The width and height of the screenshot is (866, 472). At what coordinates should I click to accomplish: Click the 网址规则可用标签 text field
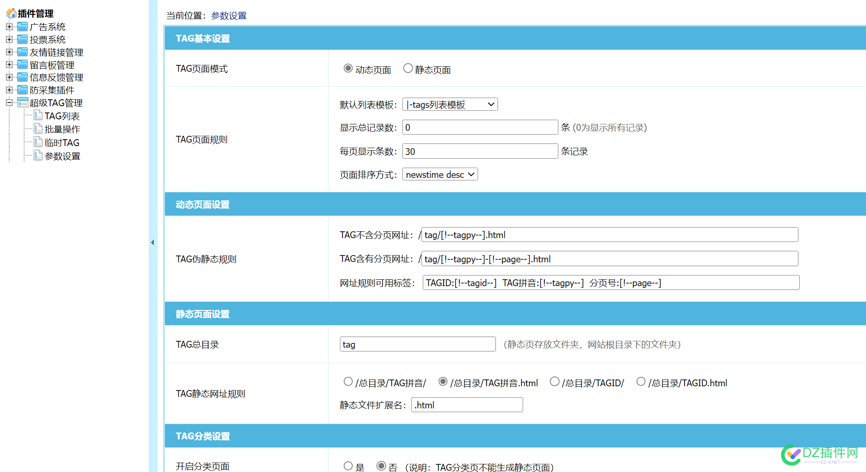[x=611, y=283]
